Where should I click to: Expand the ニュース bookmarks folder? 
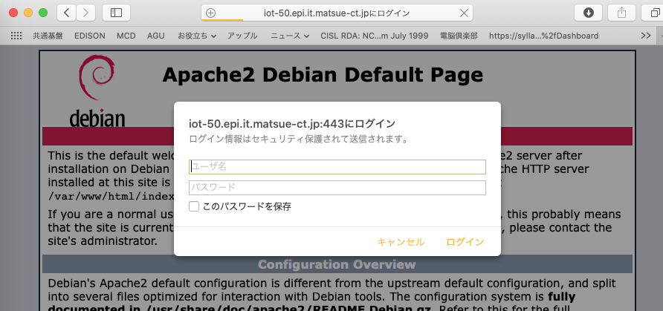290,36
